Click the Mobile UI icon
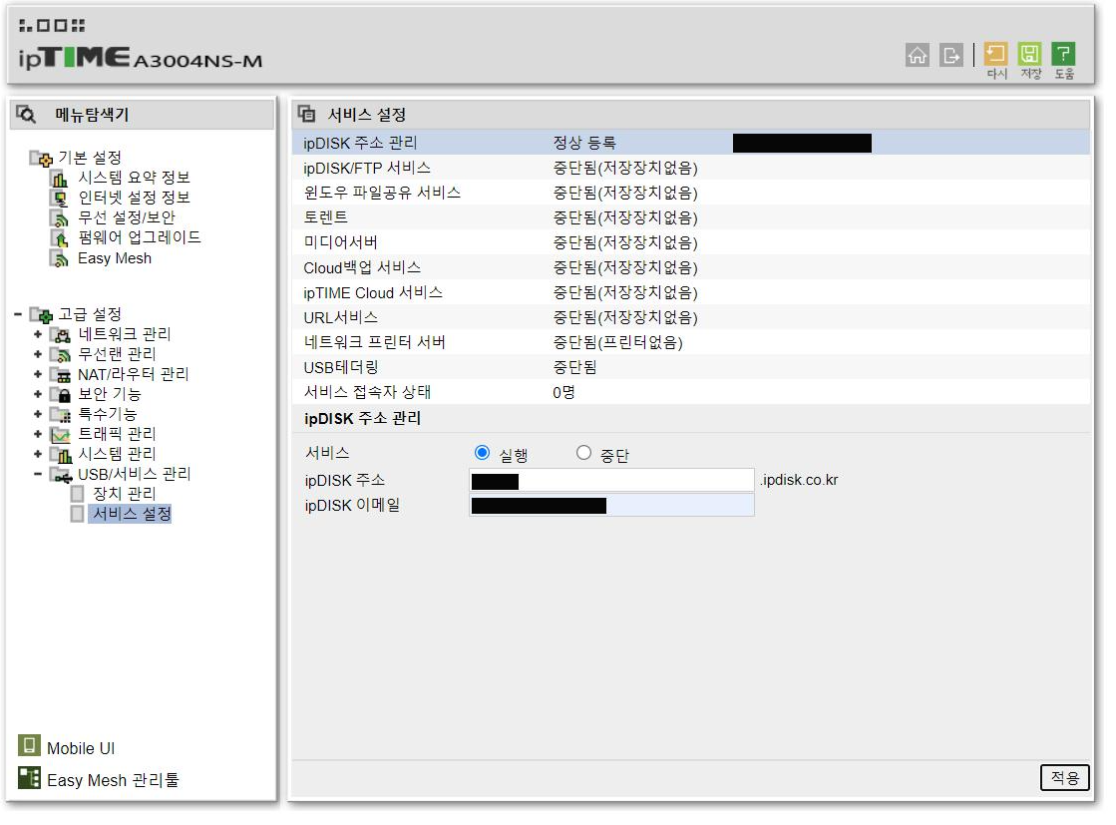The image size is (1116, 825). click(x=29, y=746)
